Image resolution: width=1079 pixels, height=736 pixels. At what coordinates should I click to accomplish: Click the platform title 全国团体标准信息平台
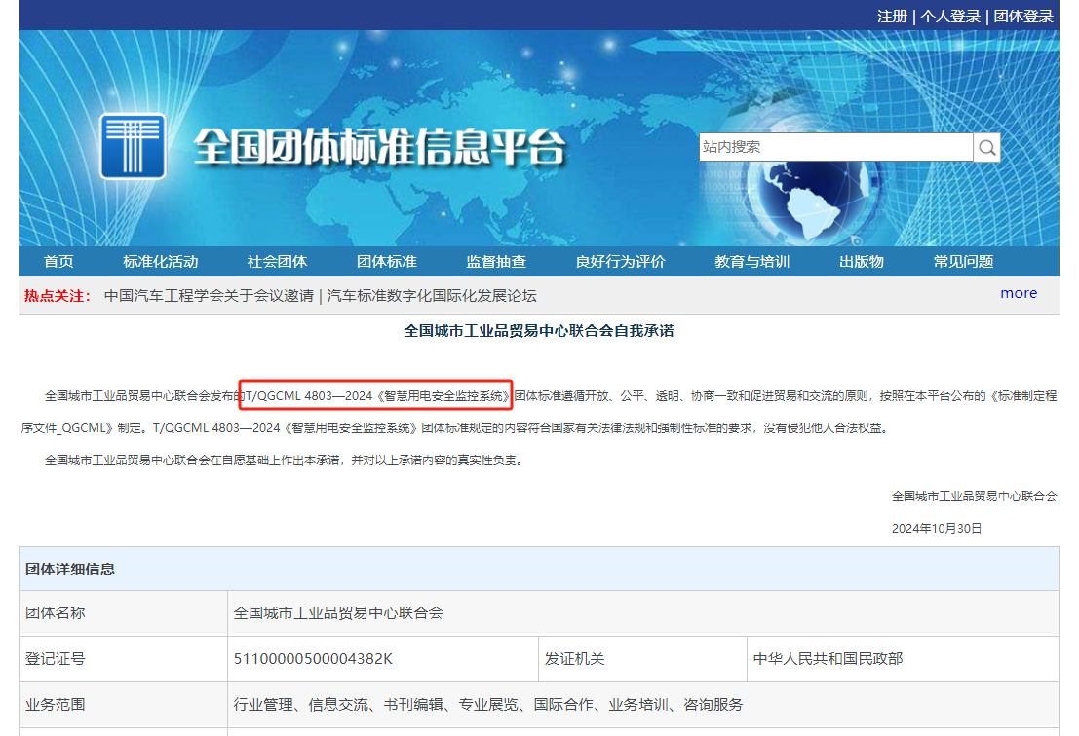[379, 148]
